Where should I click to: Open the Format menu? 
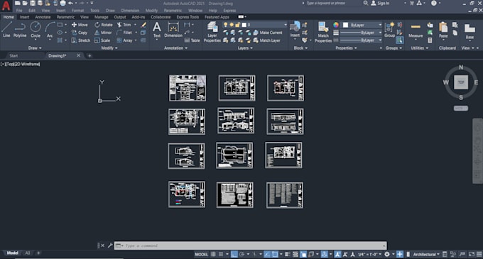tap(77, 11)
